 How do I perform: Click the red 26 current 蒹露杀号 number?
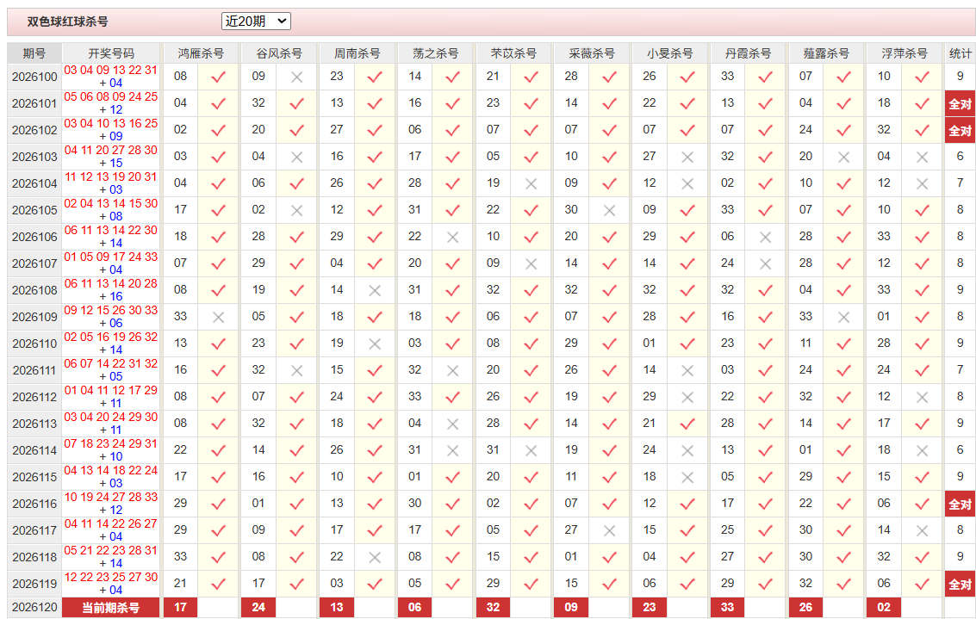(805, 608)
